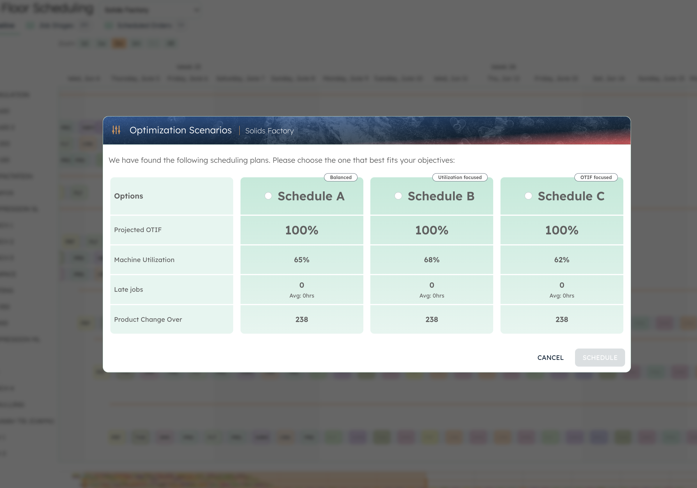
Task: Click the CANCEL button
Action: (x=550, y=358)
